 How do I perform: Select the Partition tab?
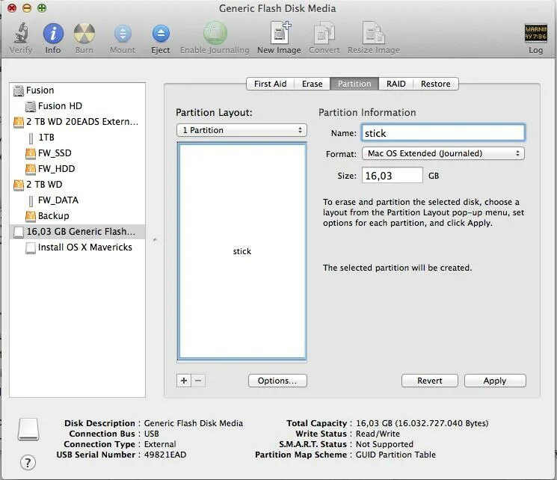(x=354, y=84)
